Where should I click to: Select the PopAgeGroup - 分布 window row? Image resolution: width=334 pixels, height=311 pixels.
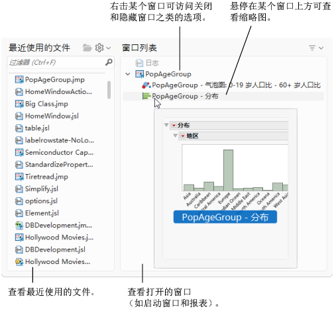[223, 96]
